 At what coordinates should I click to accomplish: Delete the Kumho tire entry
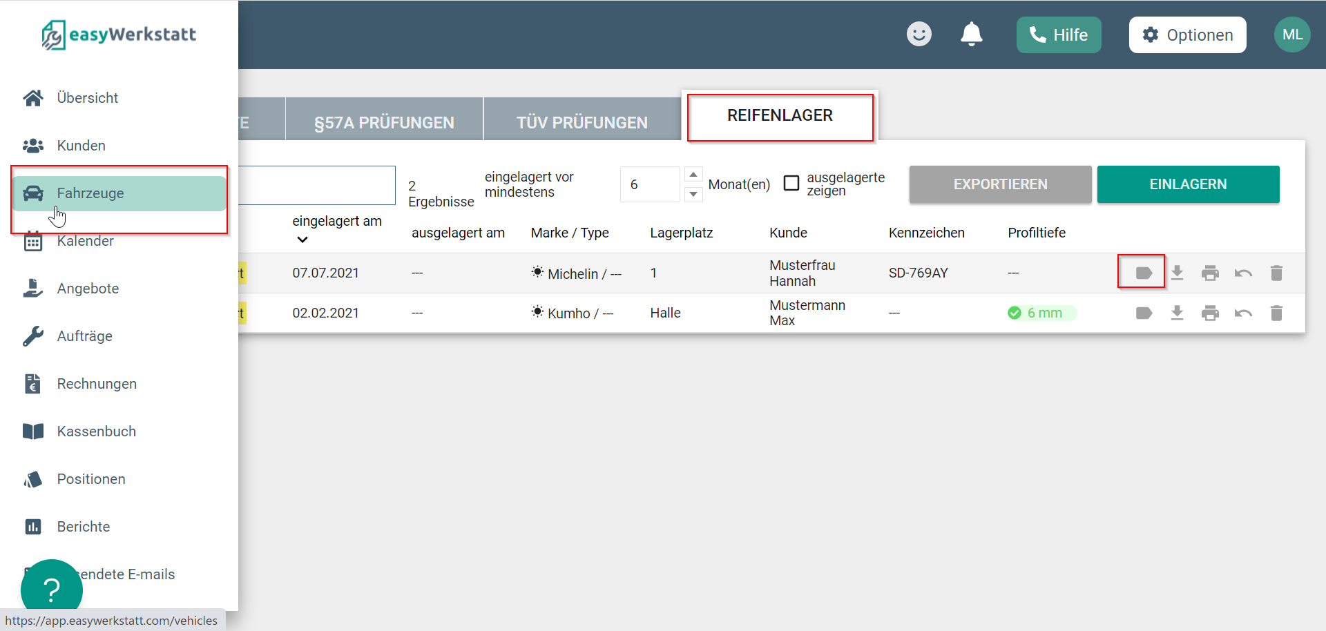[x=1276, y=313]
